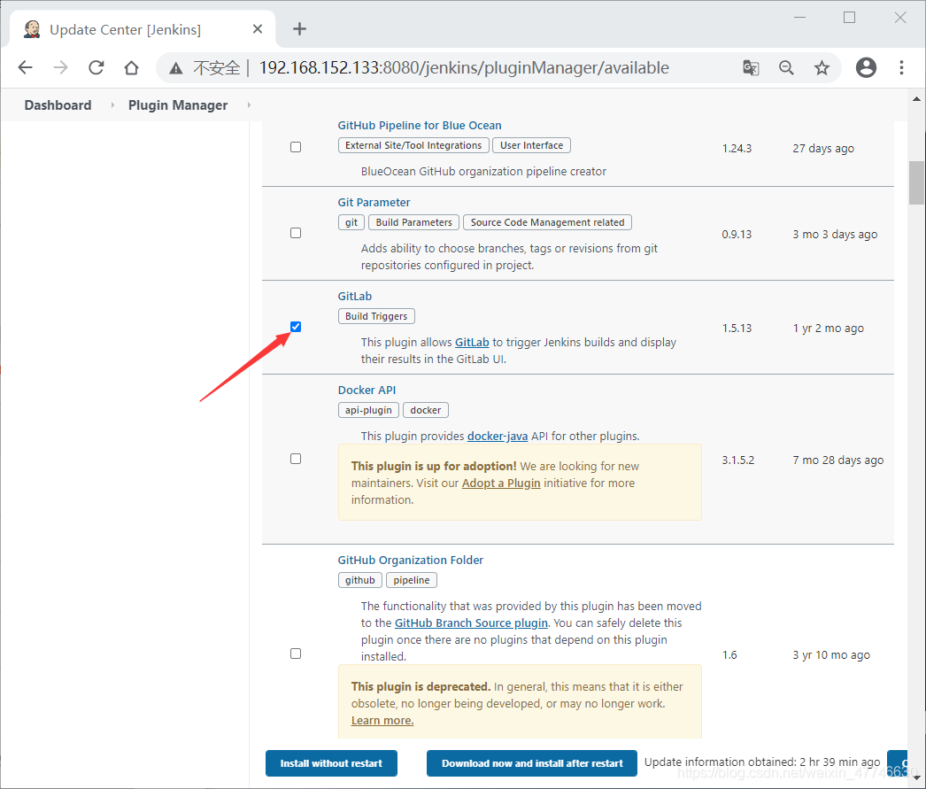This screenshot has width=926, height=789.
Task: Open Google Translate icon in address bar
Action: coord(751,68)
